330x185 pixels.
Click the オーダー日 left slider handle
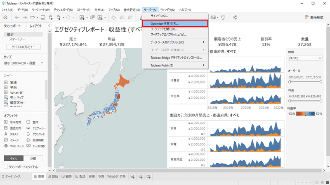point(290,82)
